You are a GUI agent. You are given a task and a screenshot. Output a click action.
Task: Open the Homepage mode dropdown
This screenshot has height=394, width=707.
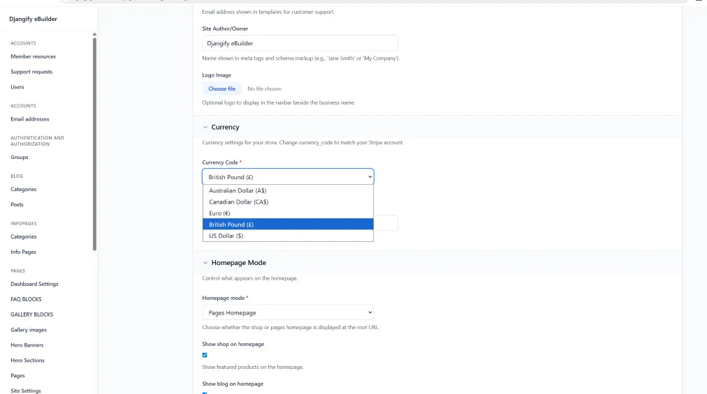[x=288, y=312]
